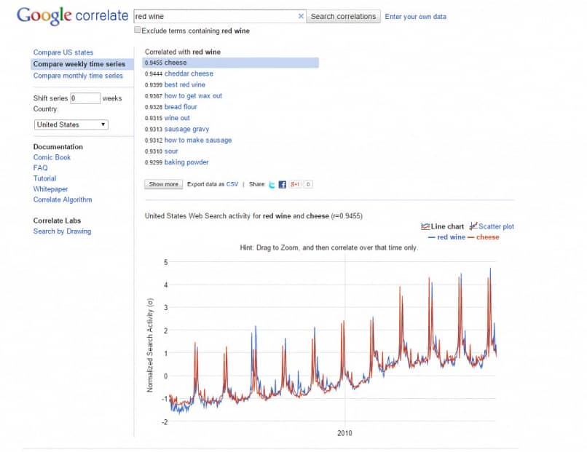The image size is (587, 452).
Task: Open the Correlate Algorithm link
Action: pyautogui.click(x=62, y=199)
